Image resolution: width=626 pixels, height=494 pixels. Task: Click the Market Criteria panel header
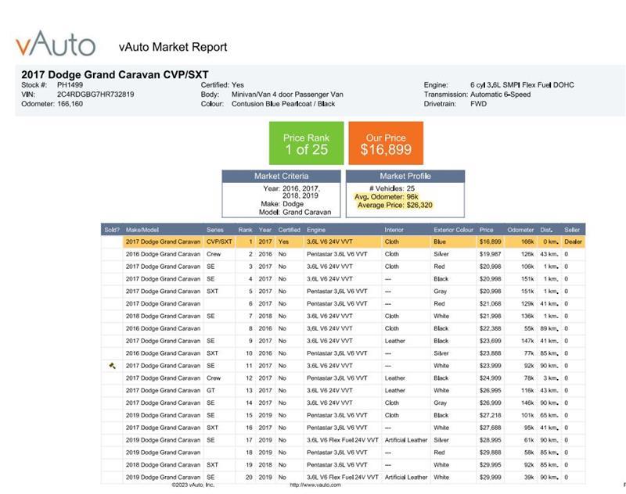click(x=282, y=176)
